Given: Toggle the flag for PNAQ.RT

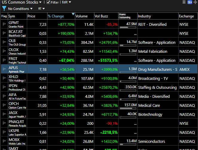Looking at the screenshot, I should click(4, 123).
